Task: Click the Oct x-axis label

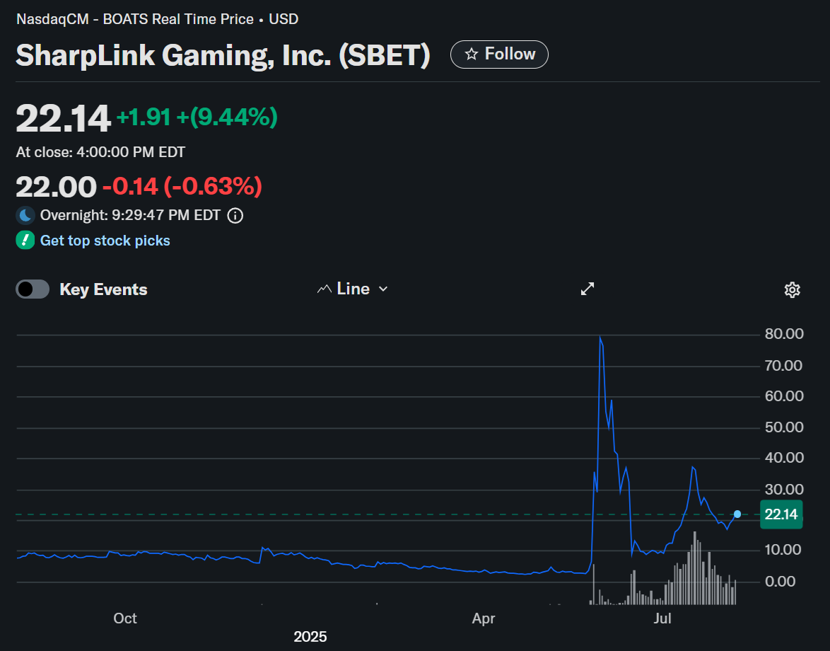Action: (125, 618)
